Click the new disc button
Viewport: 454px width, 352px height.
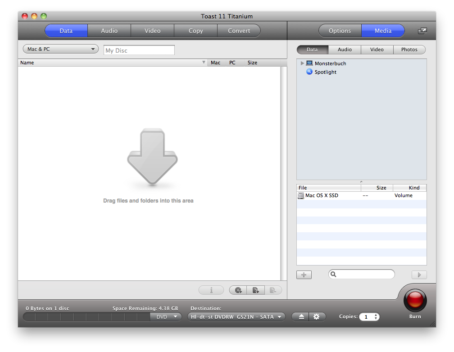238,290
